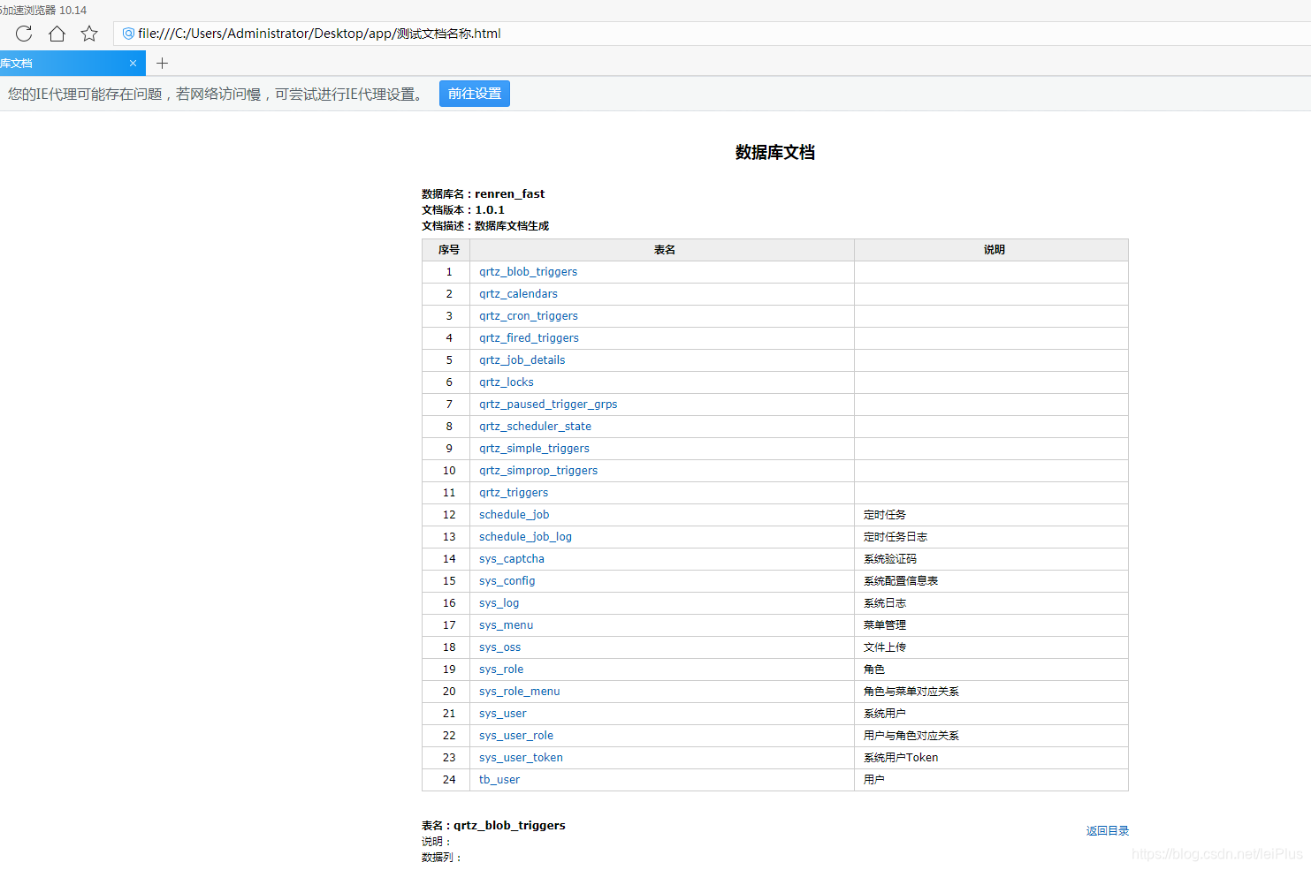Viewport: 1311px width, 870px height.
Task: Open the sys_log table link
Action: coord(499,603)
